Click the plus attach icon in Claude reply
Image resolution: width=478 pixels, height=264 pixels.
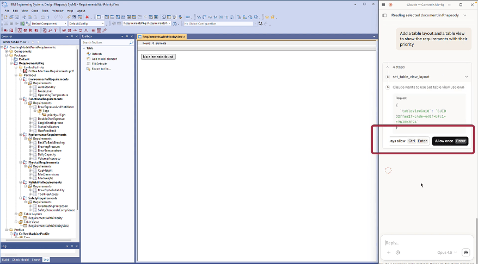point(389,253)
